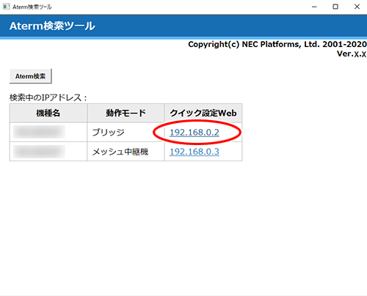Click the Aterm検索ツール app icon in title bar
This screenshot has width=367, height=296.
(x=7, y=7)
